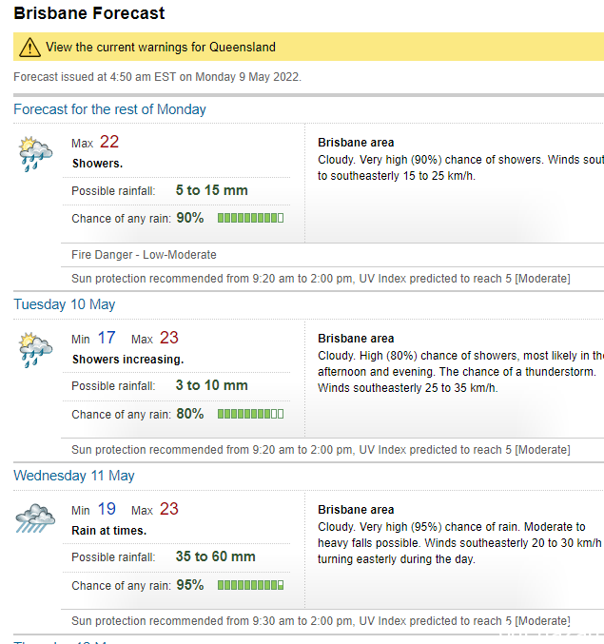Click Wednesday's 35 to 60 mm rainfall

[x=216, y=556]
